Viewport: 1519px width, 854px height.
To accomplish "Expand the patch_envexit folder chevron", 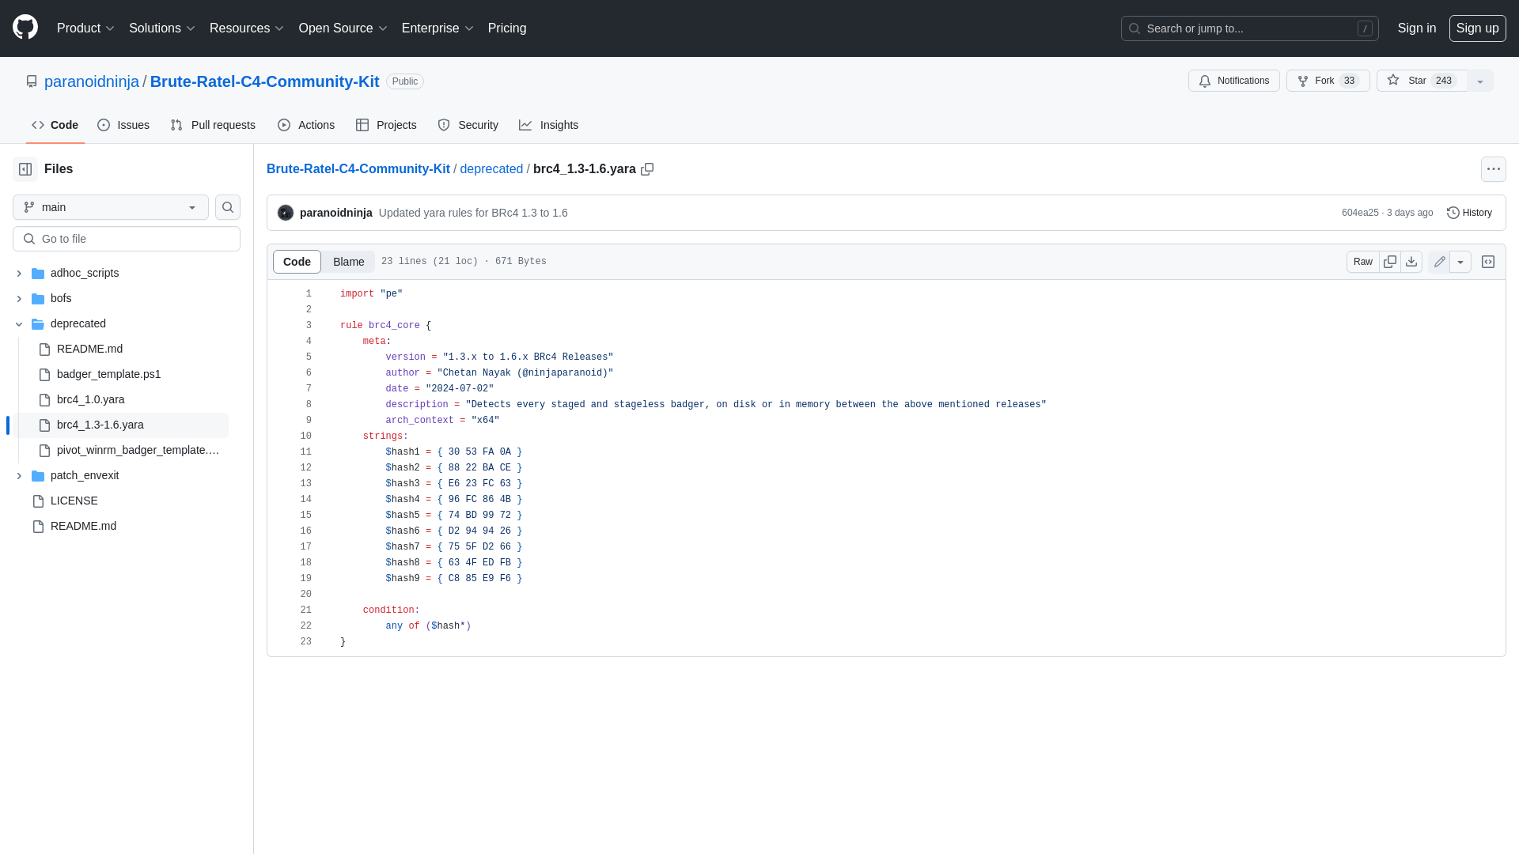I will coord(19,476).
